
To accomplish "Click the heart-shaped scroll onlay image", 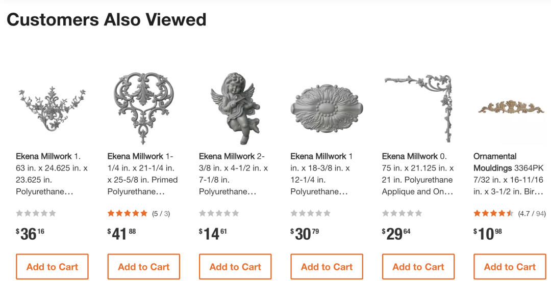I will (144, 108).
